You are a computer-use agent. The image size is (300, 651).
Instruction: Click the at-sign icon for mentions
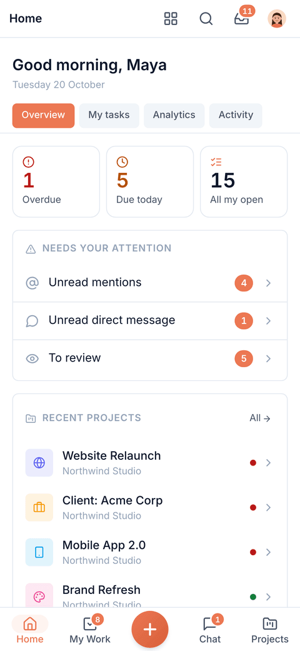pos(32,283)
